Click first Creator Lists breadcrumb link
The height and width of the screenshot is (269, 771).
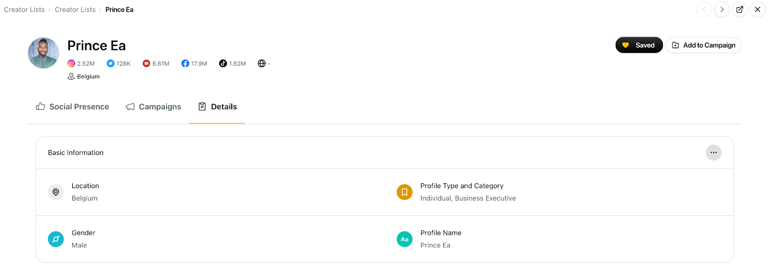coord(24,10)
